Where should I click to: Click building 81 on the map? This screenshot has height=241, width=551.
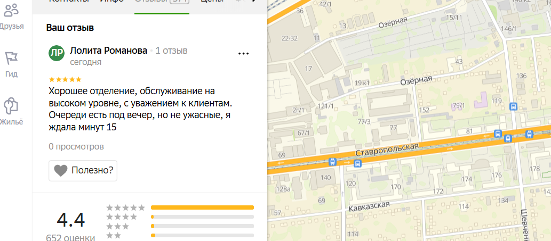[x=469, y=131]
